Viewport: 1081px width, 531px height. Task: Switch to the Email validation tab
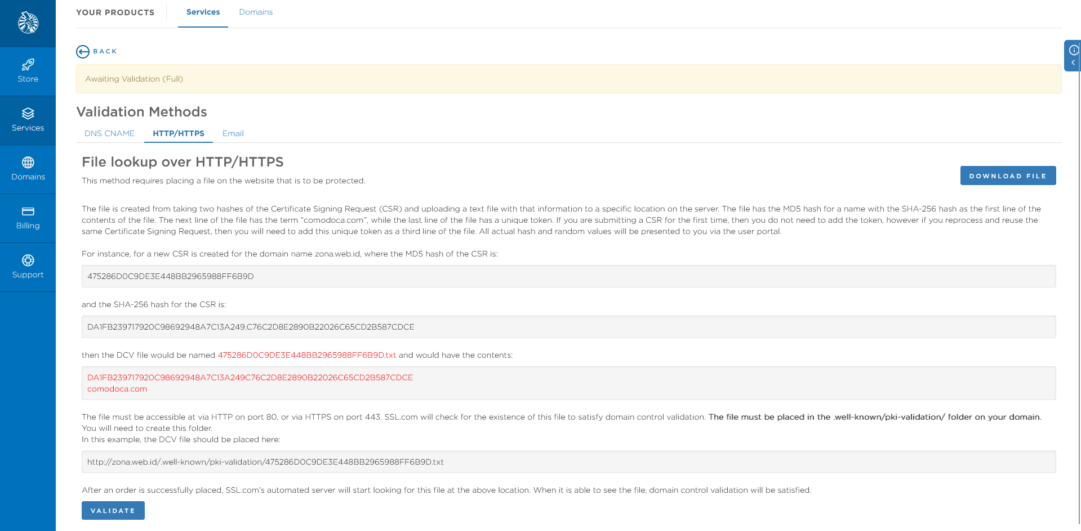233,133
